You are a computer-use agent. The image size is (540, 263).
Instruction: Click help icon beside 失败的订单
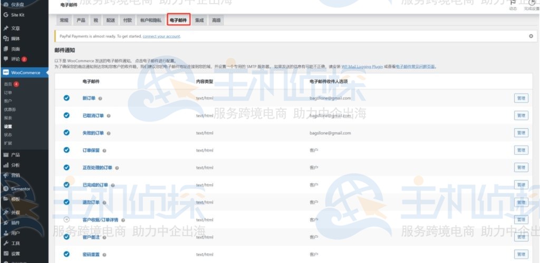[109, 133]
